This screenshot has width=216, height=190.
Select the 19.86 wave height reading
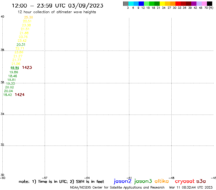tap(14, 72)
